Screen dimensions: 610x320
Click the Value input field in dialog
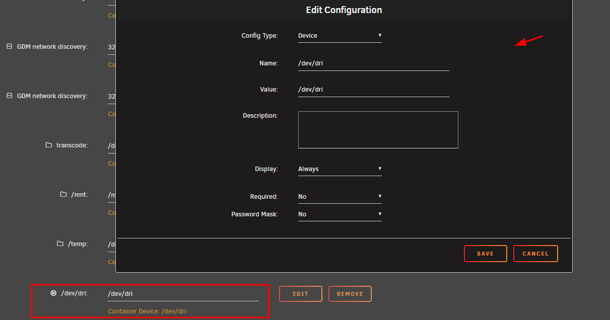click(373, 90)
